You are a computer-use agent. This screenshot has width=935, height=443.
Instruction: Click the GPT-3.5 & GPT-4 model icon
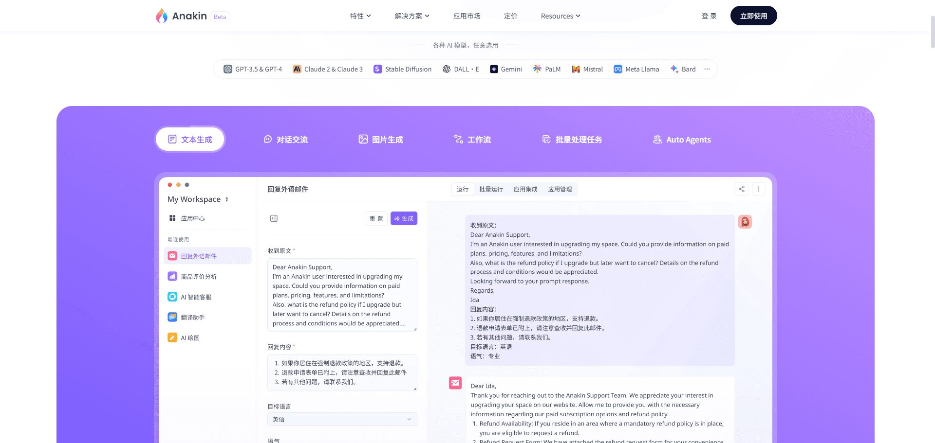point(228,69)
